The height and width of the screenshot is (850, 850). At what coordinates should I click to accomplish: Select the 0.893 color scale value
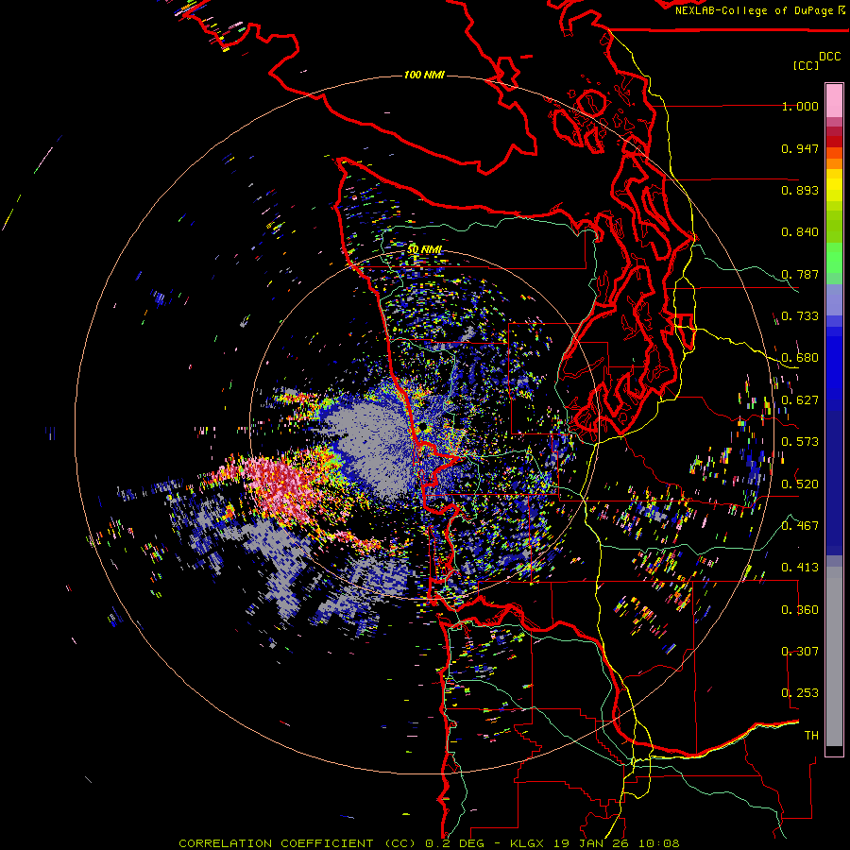click(x=800, y=190)
